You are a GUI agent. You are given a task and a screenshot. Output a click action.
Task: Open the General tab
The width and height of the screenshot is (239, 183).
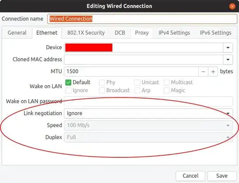(17, 33)
